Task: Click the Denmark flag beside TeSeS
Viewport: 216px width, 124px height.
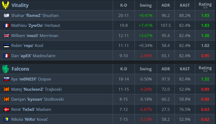Action: 6,109
